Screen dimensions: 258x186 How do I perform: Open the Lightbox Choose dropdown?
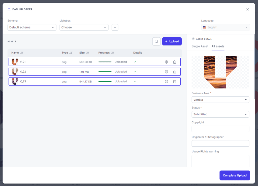84,27
